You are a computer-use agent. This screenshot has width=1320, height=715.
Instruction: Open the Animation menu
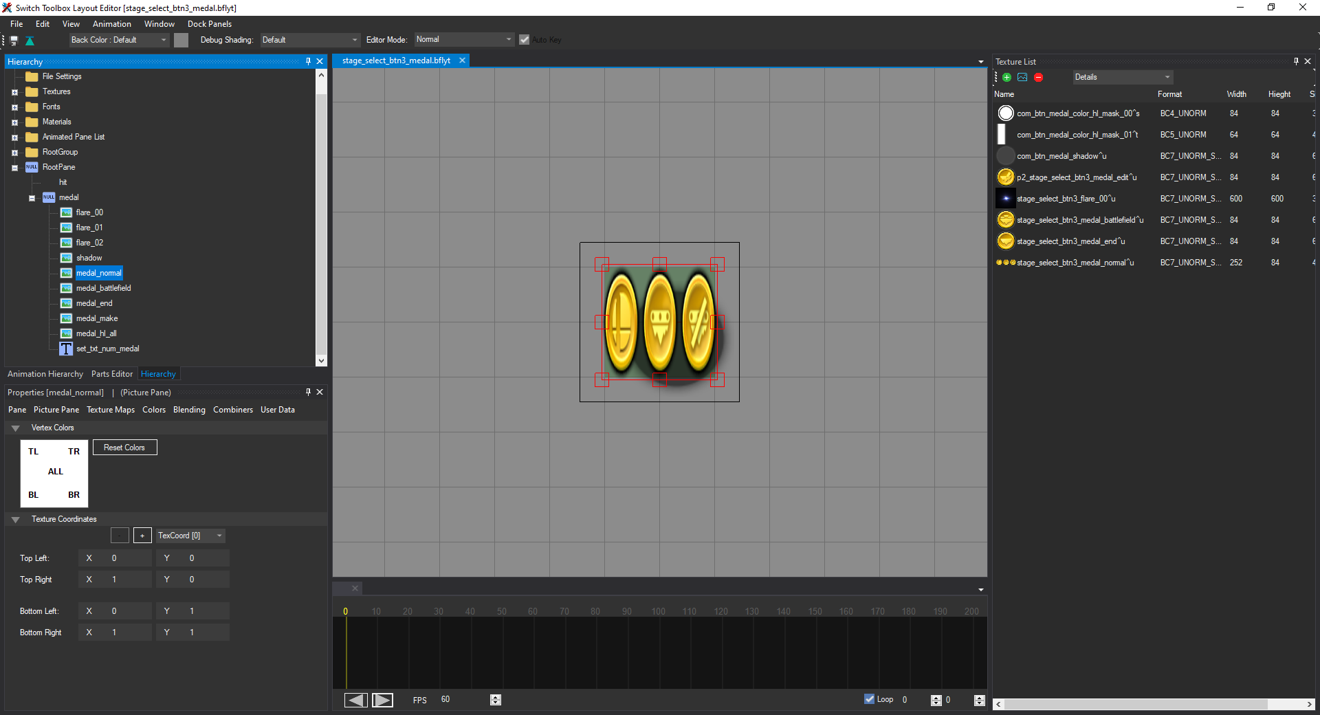click(x=111, y=24)
